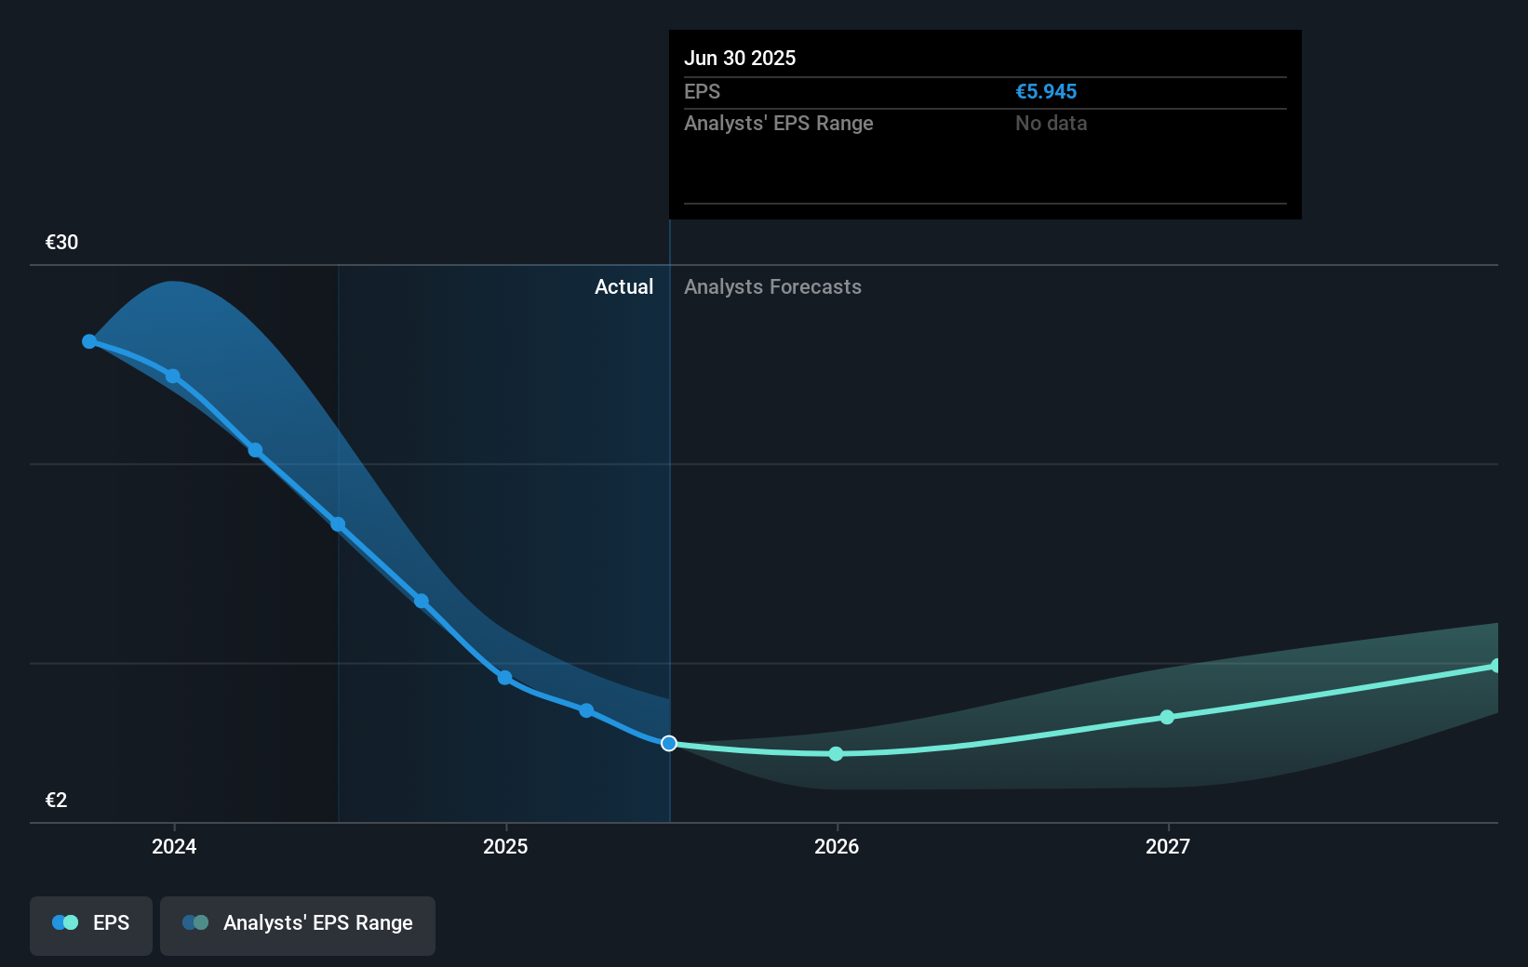Click the €5.945 EPS value link
The width and height of the screenshot is (1528, 967).
pos(1046,91)
